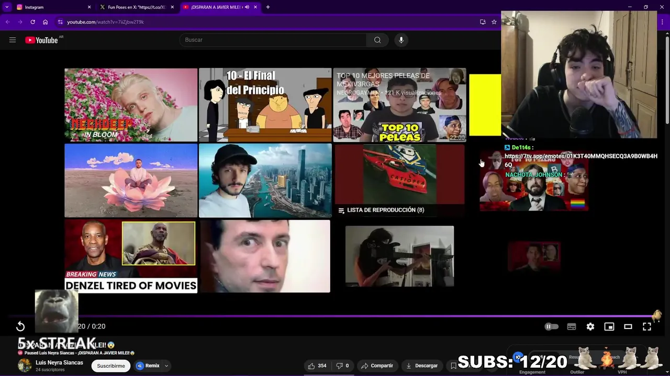
Task: Go to the YouTube home logo
Action: [41, 40]
